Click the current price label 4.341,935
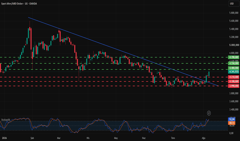The height and width of the screenshot is (141, 240). 234,72
